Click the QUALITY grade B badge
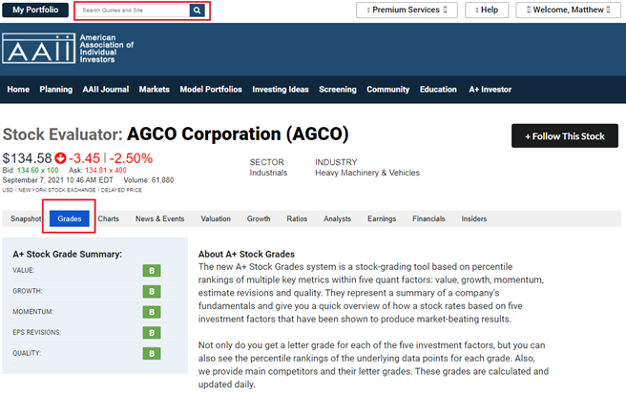The width and height of the screenshot is (626, 393). pyautogui.click(x=152, y=353)
